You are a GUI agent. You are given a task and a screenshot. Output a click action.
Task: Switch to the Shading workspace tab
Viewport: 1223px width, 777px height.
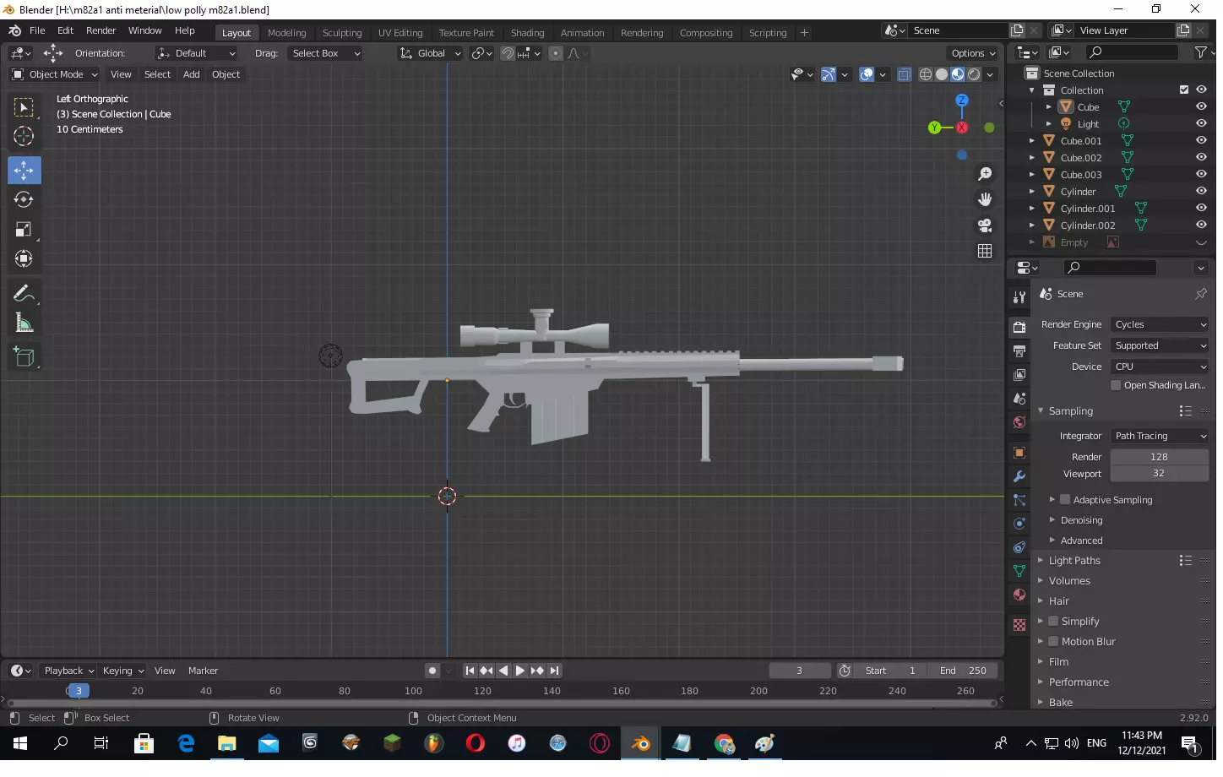point(527,33)
